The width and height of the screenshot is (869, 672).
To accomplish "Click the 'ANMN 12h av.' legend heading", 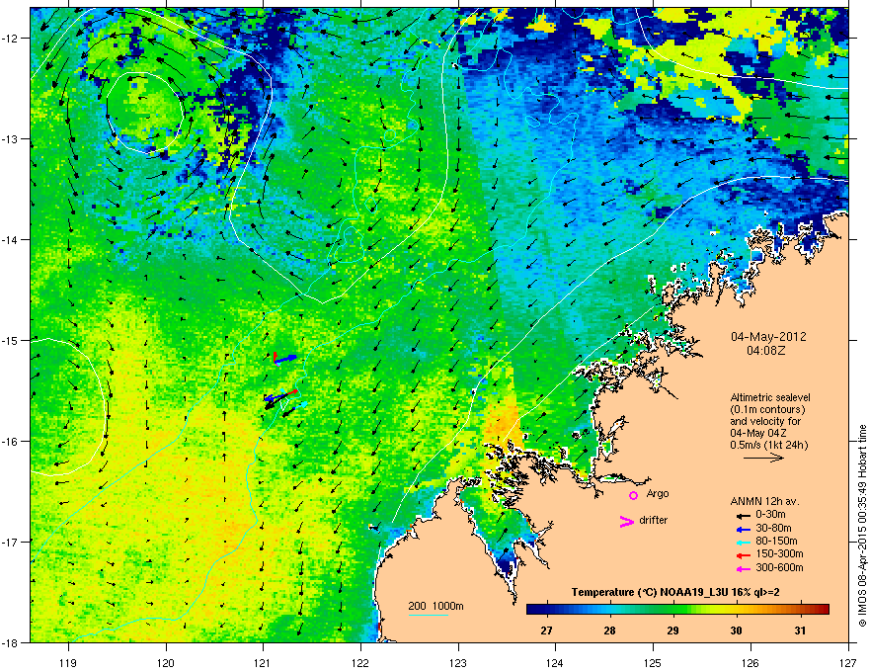I will [764, 501].
